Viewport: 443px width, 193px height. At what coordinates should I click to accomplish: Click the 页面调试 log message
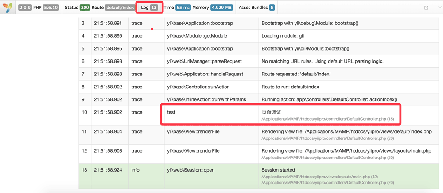pyautogui.click(x=271, y=112)
